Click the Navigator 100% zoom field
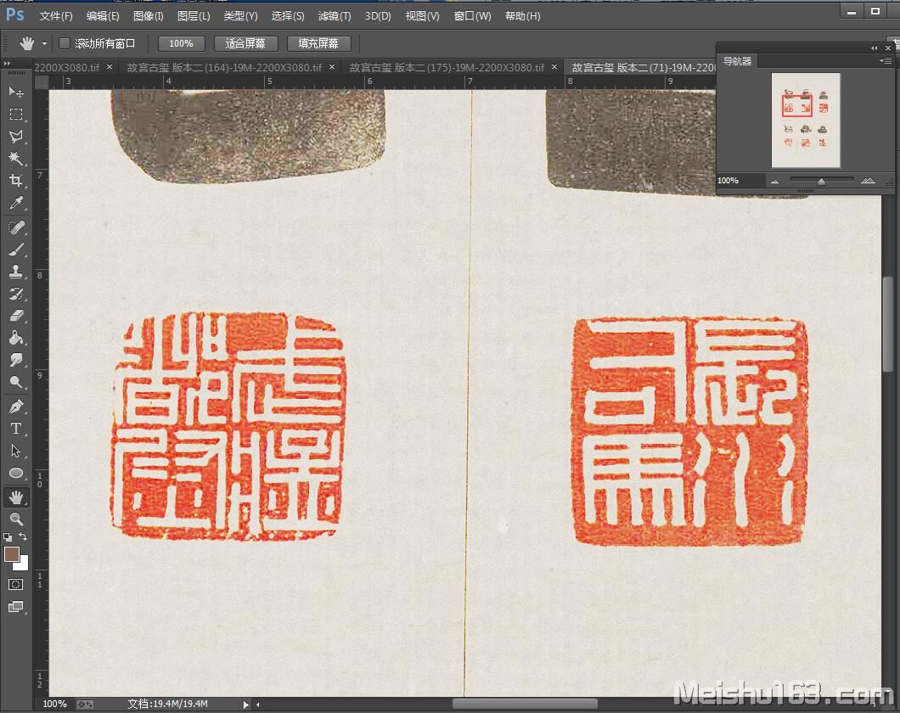900x713 pixels. (740, 181)
